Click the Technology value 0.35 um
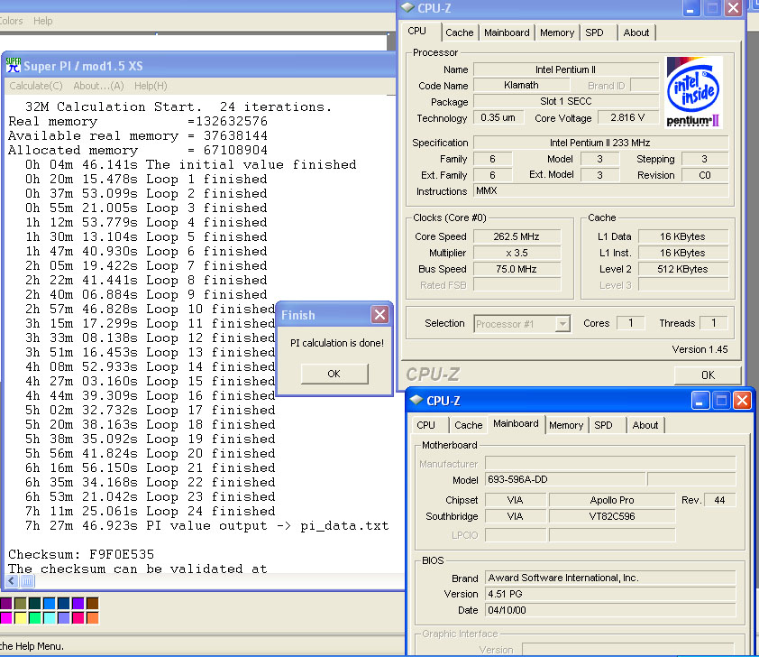Image resolution: width=759 pixels, height=657 pixels. (498, 117)
